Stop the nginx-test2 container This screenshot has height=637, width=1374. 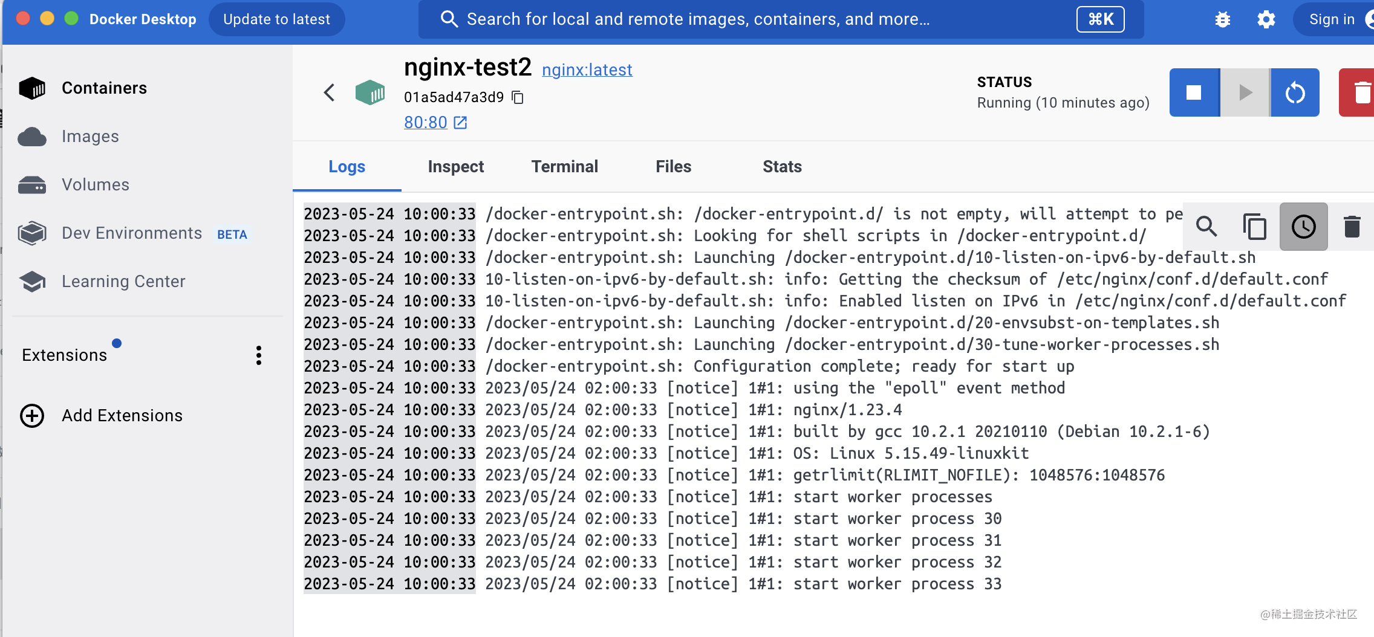[x=1194, y=92]
